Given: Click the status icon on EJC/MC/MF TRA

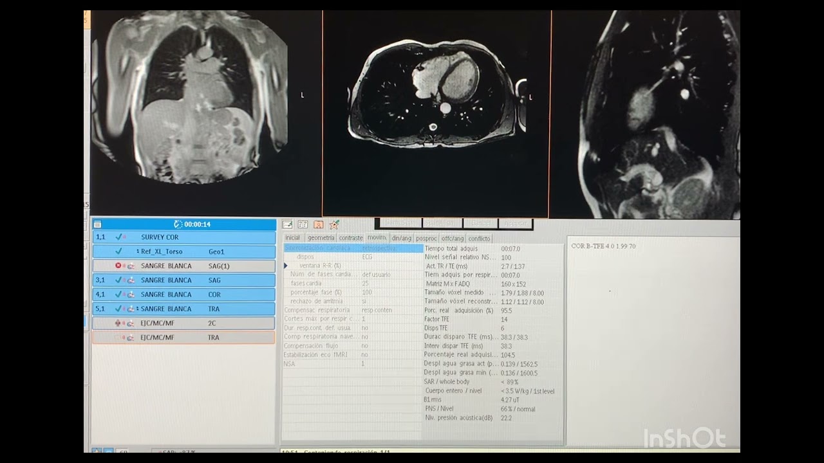Looking at the screenshot, I should pyautogui.click(x=118, y=338).
